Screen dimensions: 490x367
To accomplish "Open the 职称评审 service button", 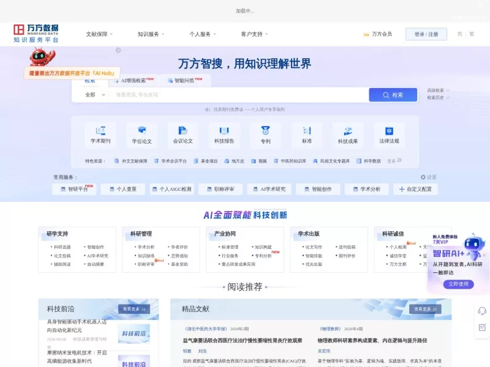I will (221, 189).
